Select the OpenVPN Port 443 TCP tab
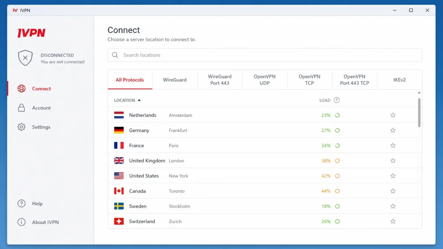 (354, 80)
